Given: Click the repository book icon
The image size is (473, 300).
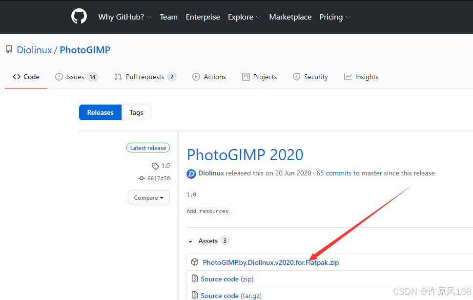Looking at the screenshot, I should 9,50.
